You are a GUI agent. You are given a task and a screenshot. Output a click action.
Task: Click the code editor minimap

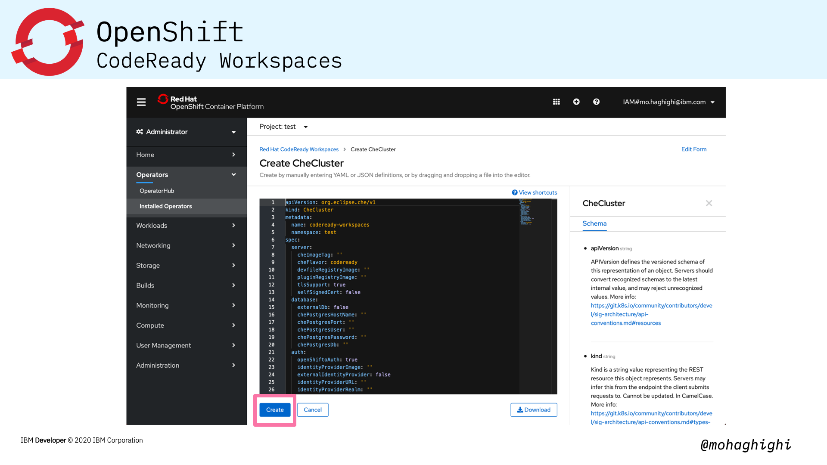(x=527, y=214)
